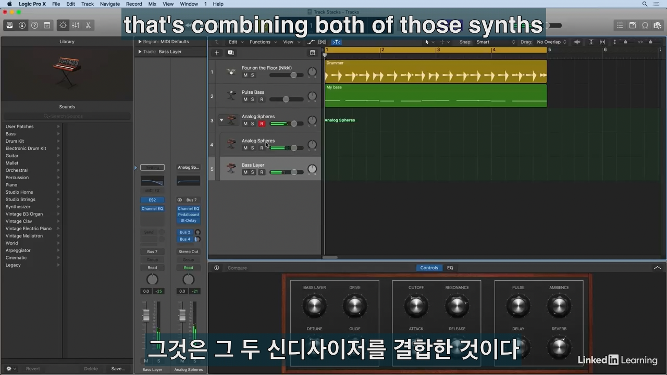Open Quick Help question mark icon
The height and width of the screenshot is (375, 667).
pyautogui.click(x=34, y=25)
